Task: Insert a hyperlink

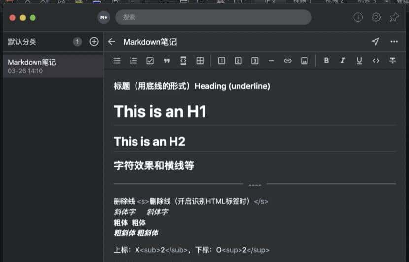Action: (288, 61)
